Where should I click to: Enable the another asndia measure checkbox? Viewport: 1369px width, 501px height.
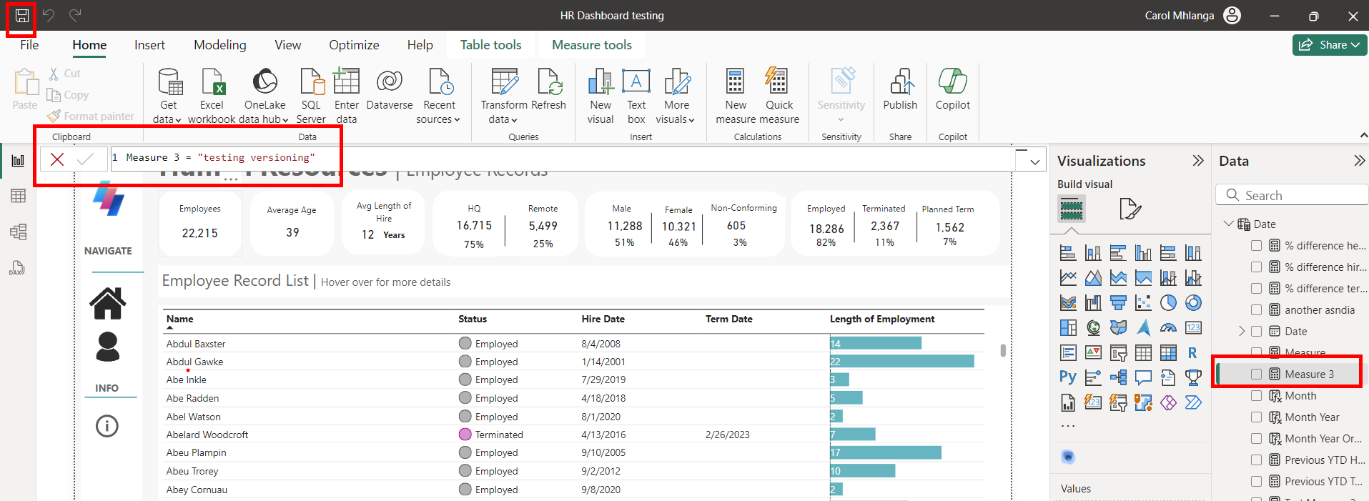pyautogui.click(x=1256, y=309)
